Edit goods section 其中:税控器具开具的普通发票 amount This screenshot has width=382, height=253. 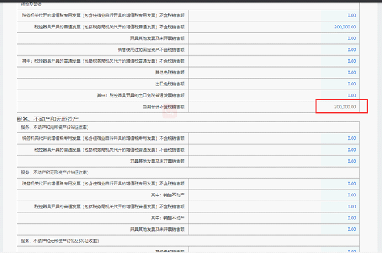point(274,61)
